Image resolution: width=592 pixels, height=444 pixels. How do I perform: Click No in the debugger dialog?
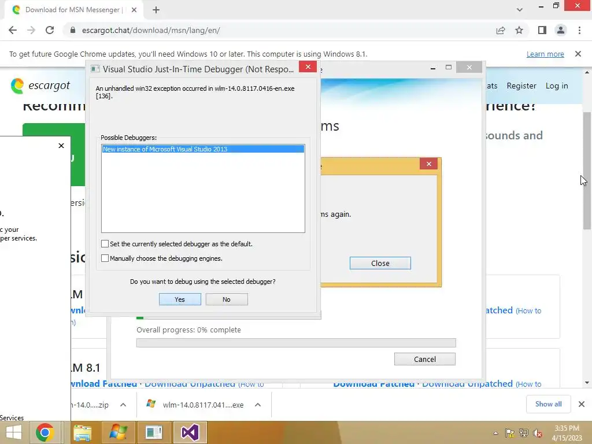coord(227,299)
